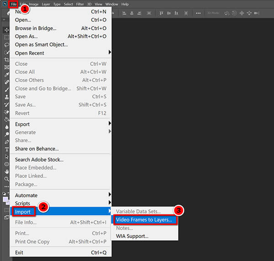This screenshot has width=274, height=261.
Task: Choose Open... in File menu
Action: tap(61, 20)
